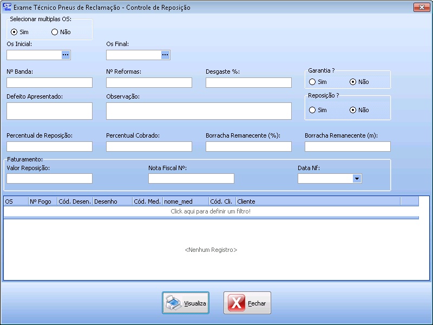This screenshot has width=433, height=325.
Task: Click the filter row to define a filter
Action: pos(211,211)
